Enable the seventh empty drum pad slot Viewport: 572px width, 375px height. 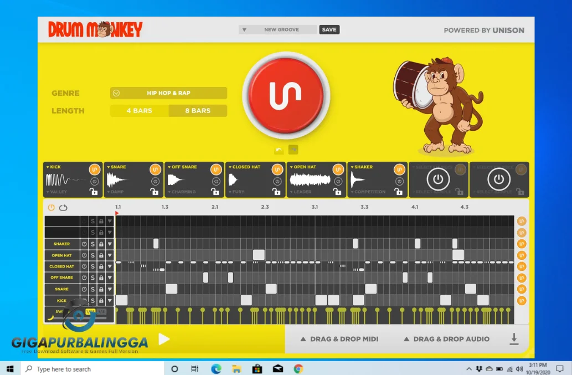coord(438,179)
